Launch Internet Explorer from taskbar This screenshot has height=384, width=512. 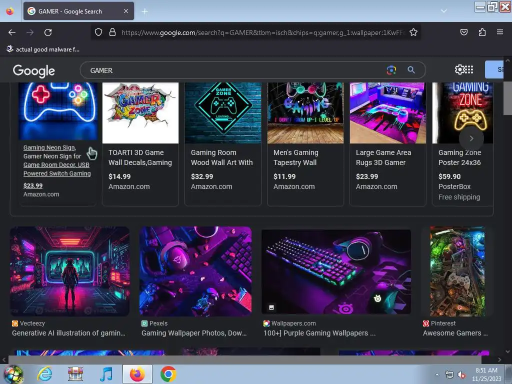(44, 374)
